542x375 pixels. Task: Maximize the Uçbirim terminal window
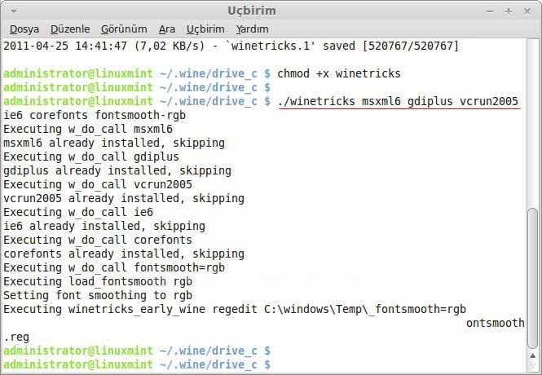point(508,11)
